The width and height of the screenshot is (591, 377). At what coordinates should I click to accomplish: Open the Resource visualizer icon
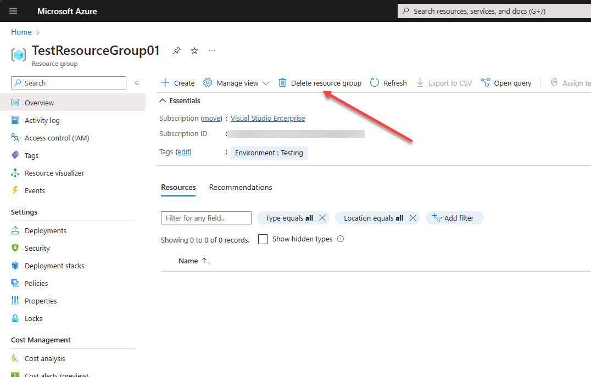tap(15, 173)
